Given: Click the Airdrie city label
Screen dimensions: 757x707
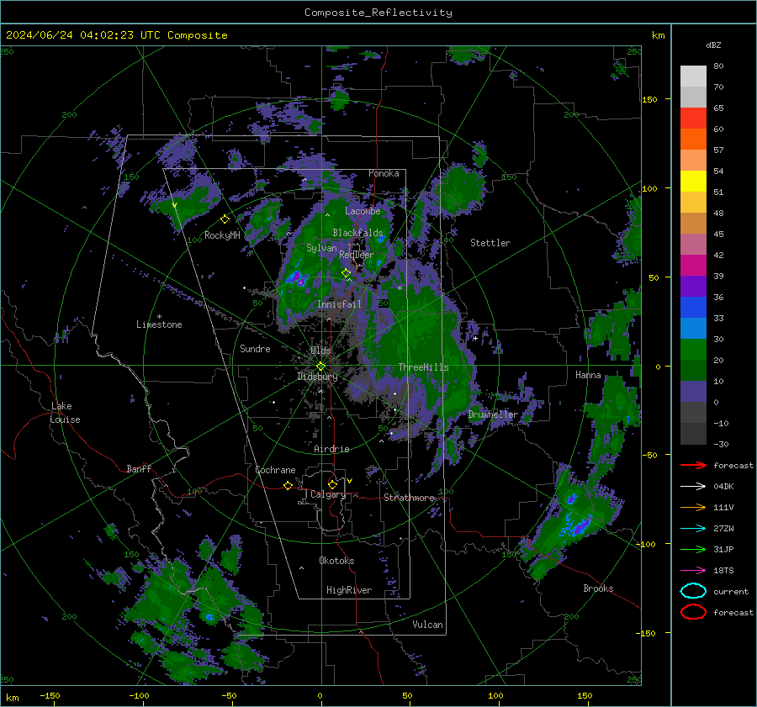Looking at the screenshot, I should (x=331, y=449).
